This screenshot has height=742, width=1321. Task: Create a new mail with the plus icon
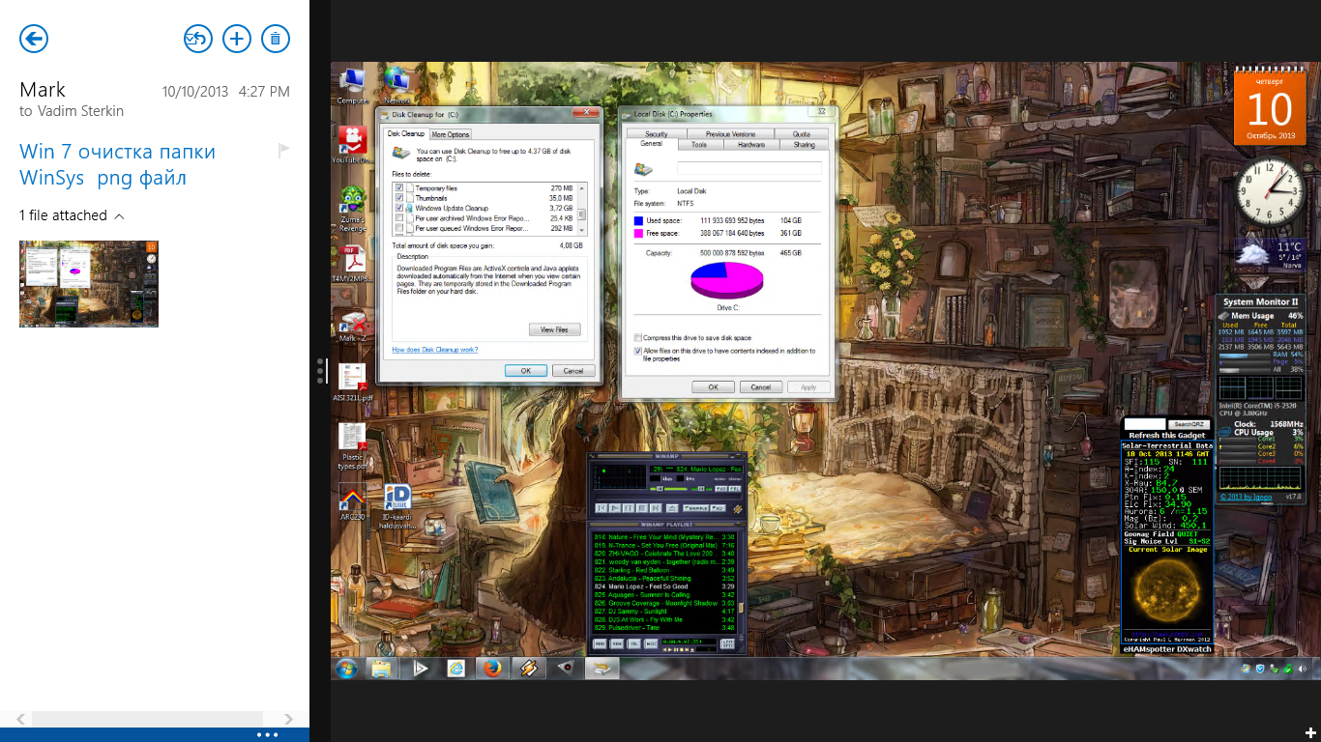[237, 39]
